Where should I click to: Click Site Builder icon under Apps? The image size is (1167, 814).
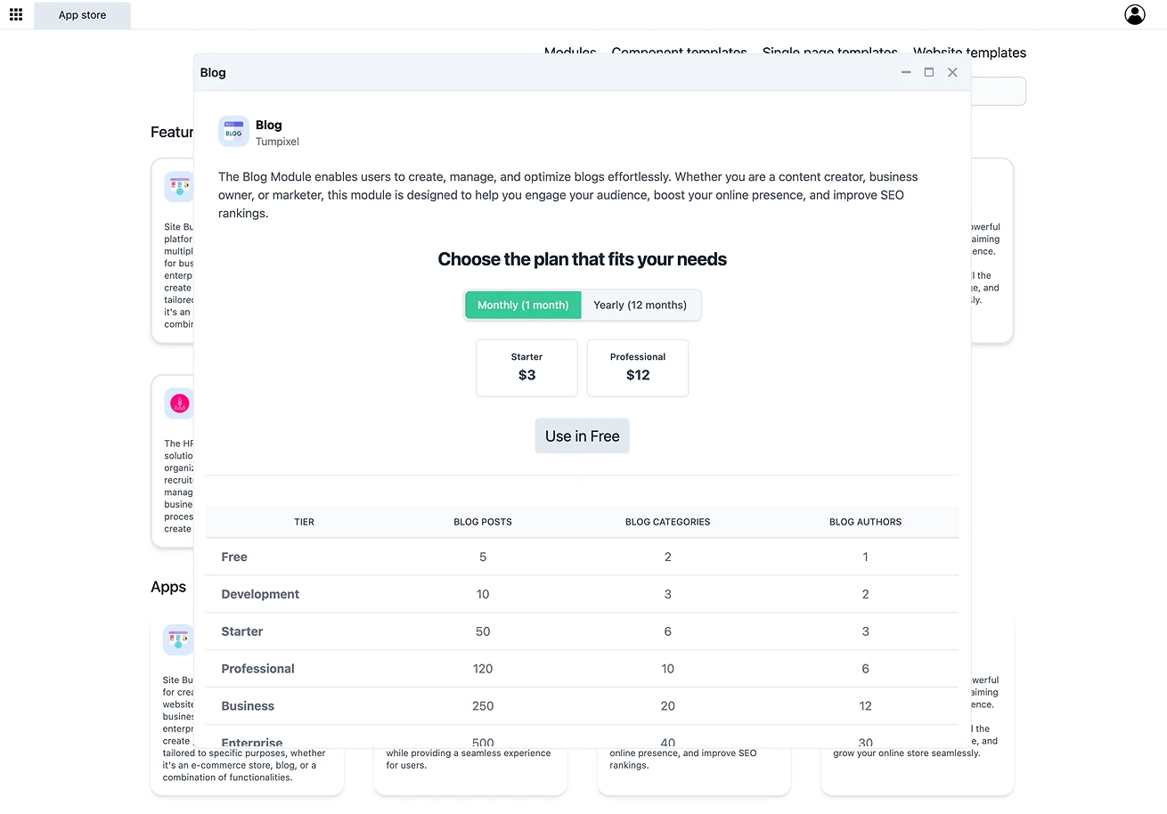[178, 639]
